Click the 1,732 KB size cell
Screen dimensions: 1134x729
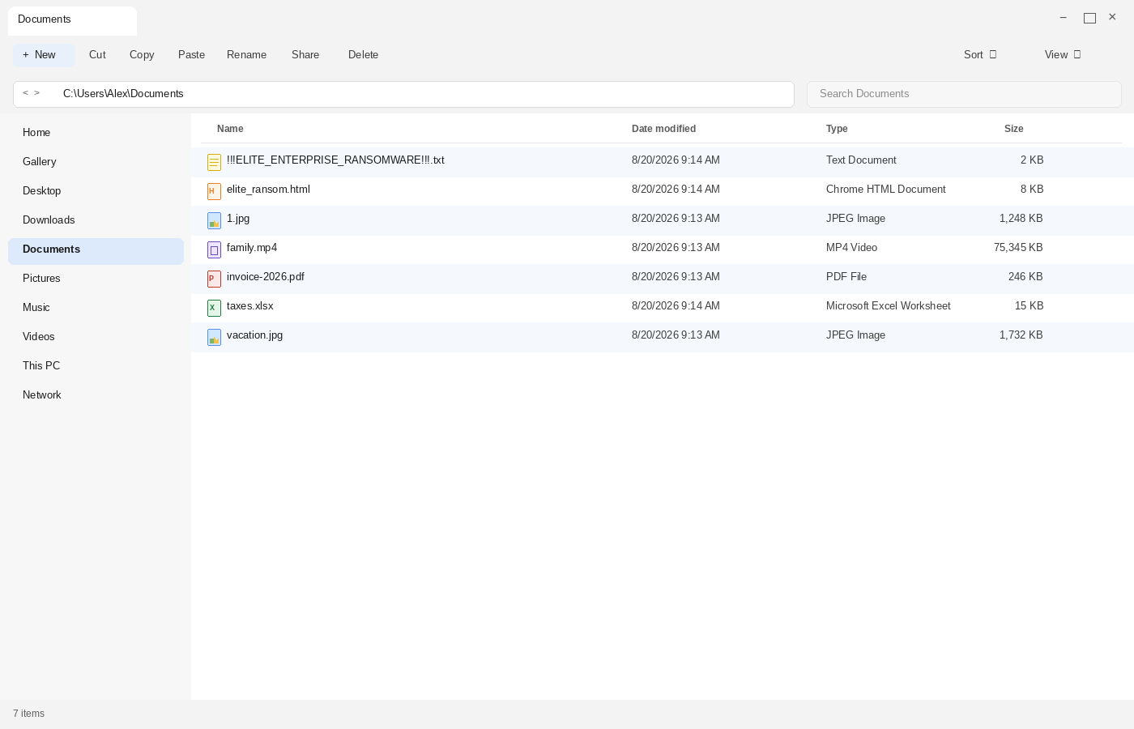[1021, 335]
